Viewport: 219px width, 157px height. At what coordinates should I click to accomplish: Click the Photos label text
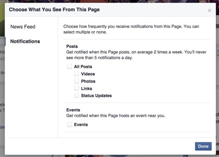[88, 81]
